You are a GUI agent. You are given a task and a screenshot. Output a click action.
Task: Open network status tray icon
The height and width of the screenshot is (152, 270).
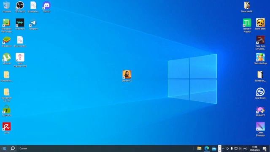[236, 149]
